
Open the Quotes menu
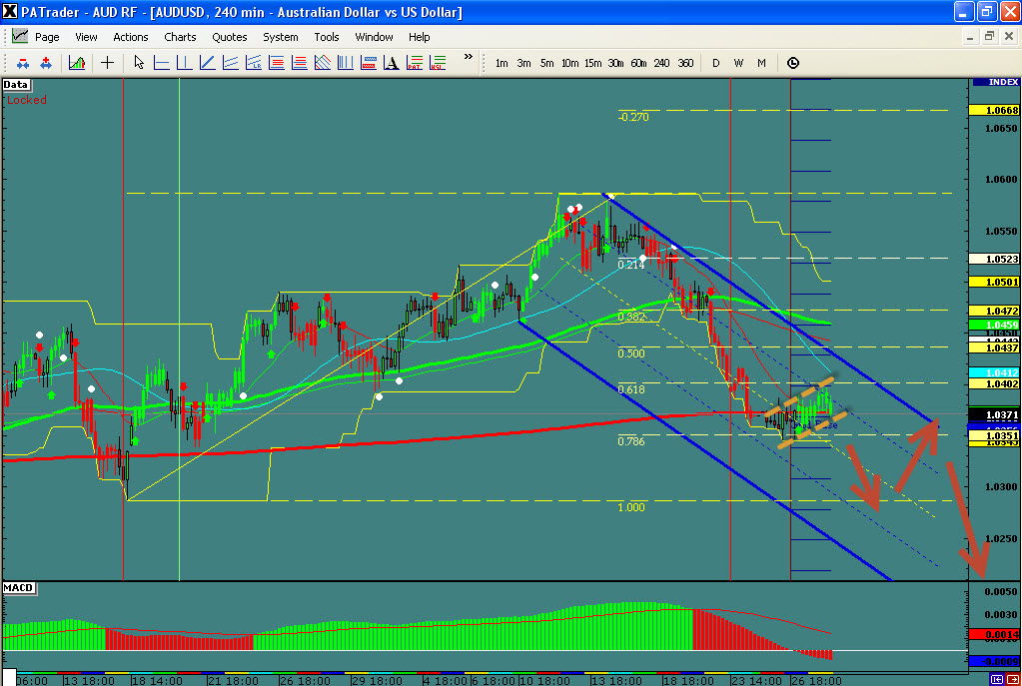[x=230, y=37]
